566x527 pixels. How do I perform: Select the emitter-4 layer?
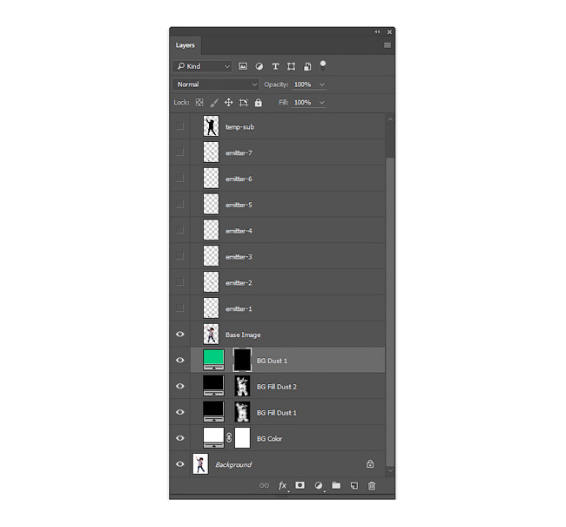click(x=287, y=231)
